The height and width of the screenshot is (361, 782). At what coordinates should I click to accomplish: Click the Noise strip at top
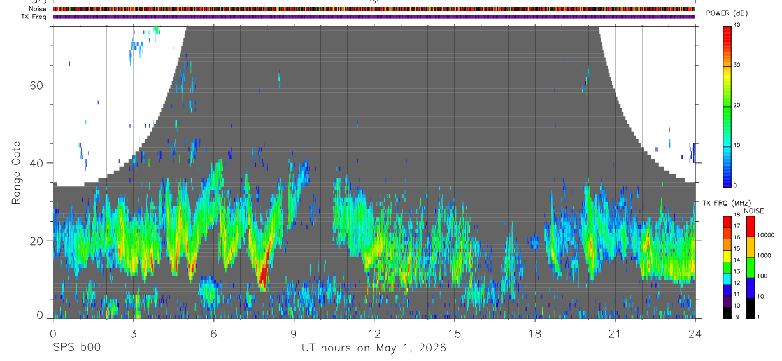[x=374, y=9]
